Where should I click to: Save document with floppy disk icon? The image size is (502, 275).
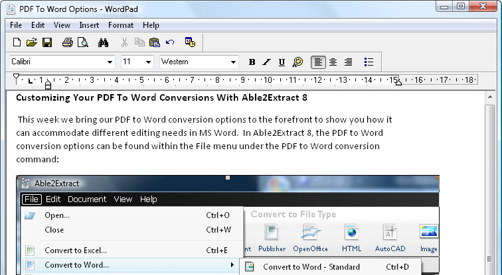pyautogui.click(x=47, y=42)
